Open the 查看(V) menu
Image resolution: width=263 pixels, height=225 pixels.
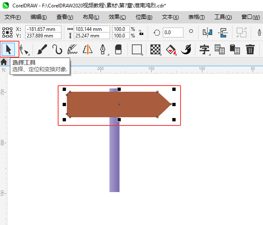point(65,17)
